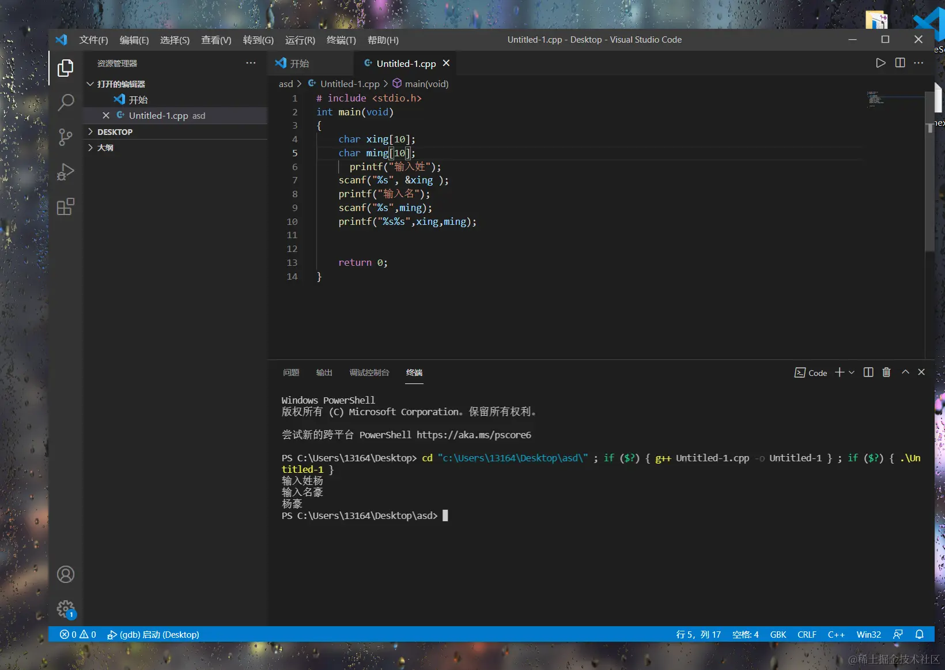The image size is (945, 670).
Task: Click line number 10 in gutter
Action: (x=292, y=221)
